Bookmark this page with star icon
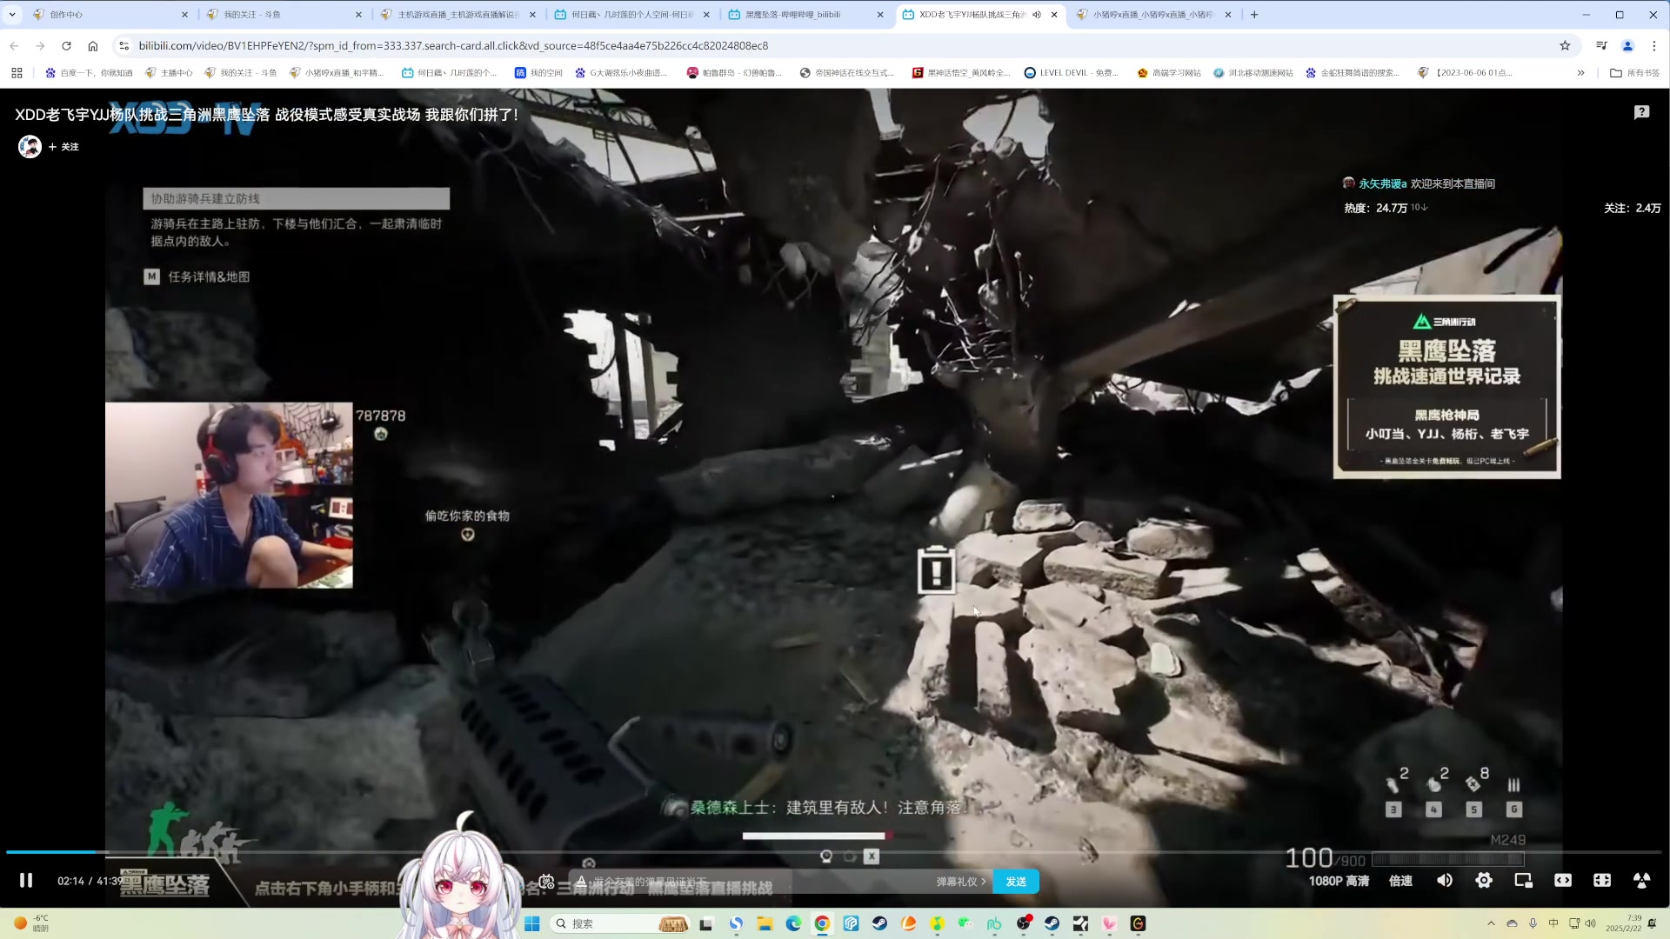1670x939 pixels. 1565,46
